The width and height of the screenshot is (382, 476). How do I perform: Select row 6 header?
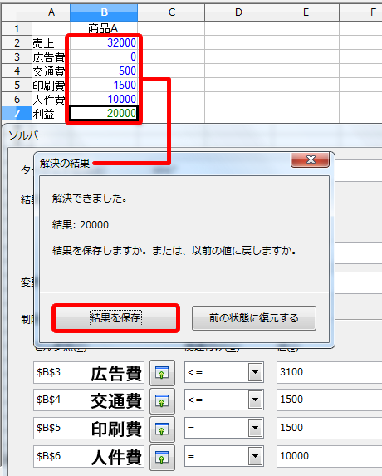click(17, 99)
